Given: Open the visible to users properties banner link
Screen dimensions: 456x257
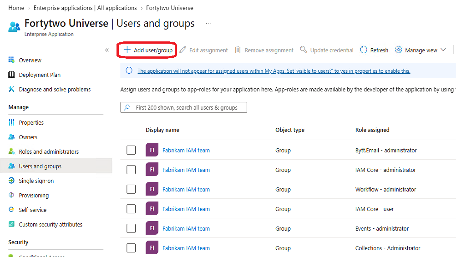Looking at the screenshot, I should coord(274,71).
